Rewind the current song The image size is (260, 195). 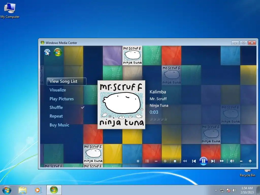pos(185,161)
